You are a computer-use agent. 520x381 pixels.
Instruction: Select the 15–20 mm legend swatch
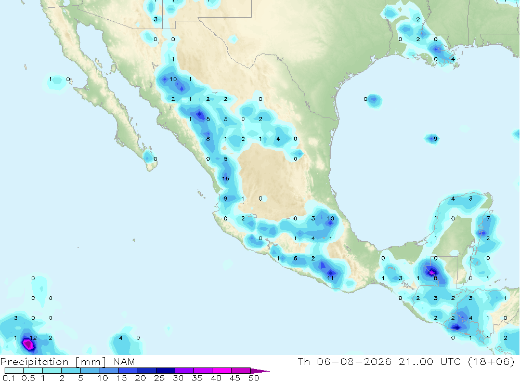[x=128, y=371]
